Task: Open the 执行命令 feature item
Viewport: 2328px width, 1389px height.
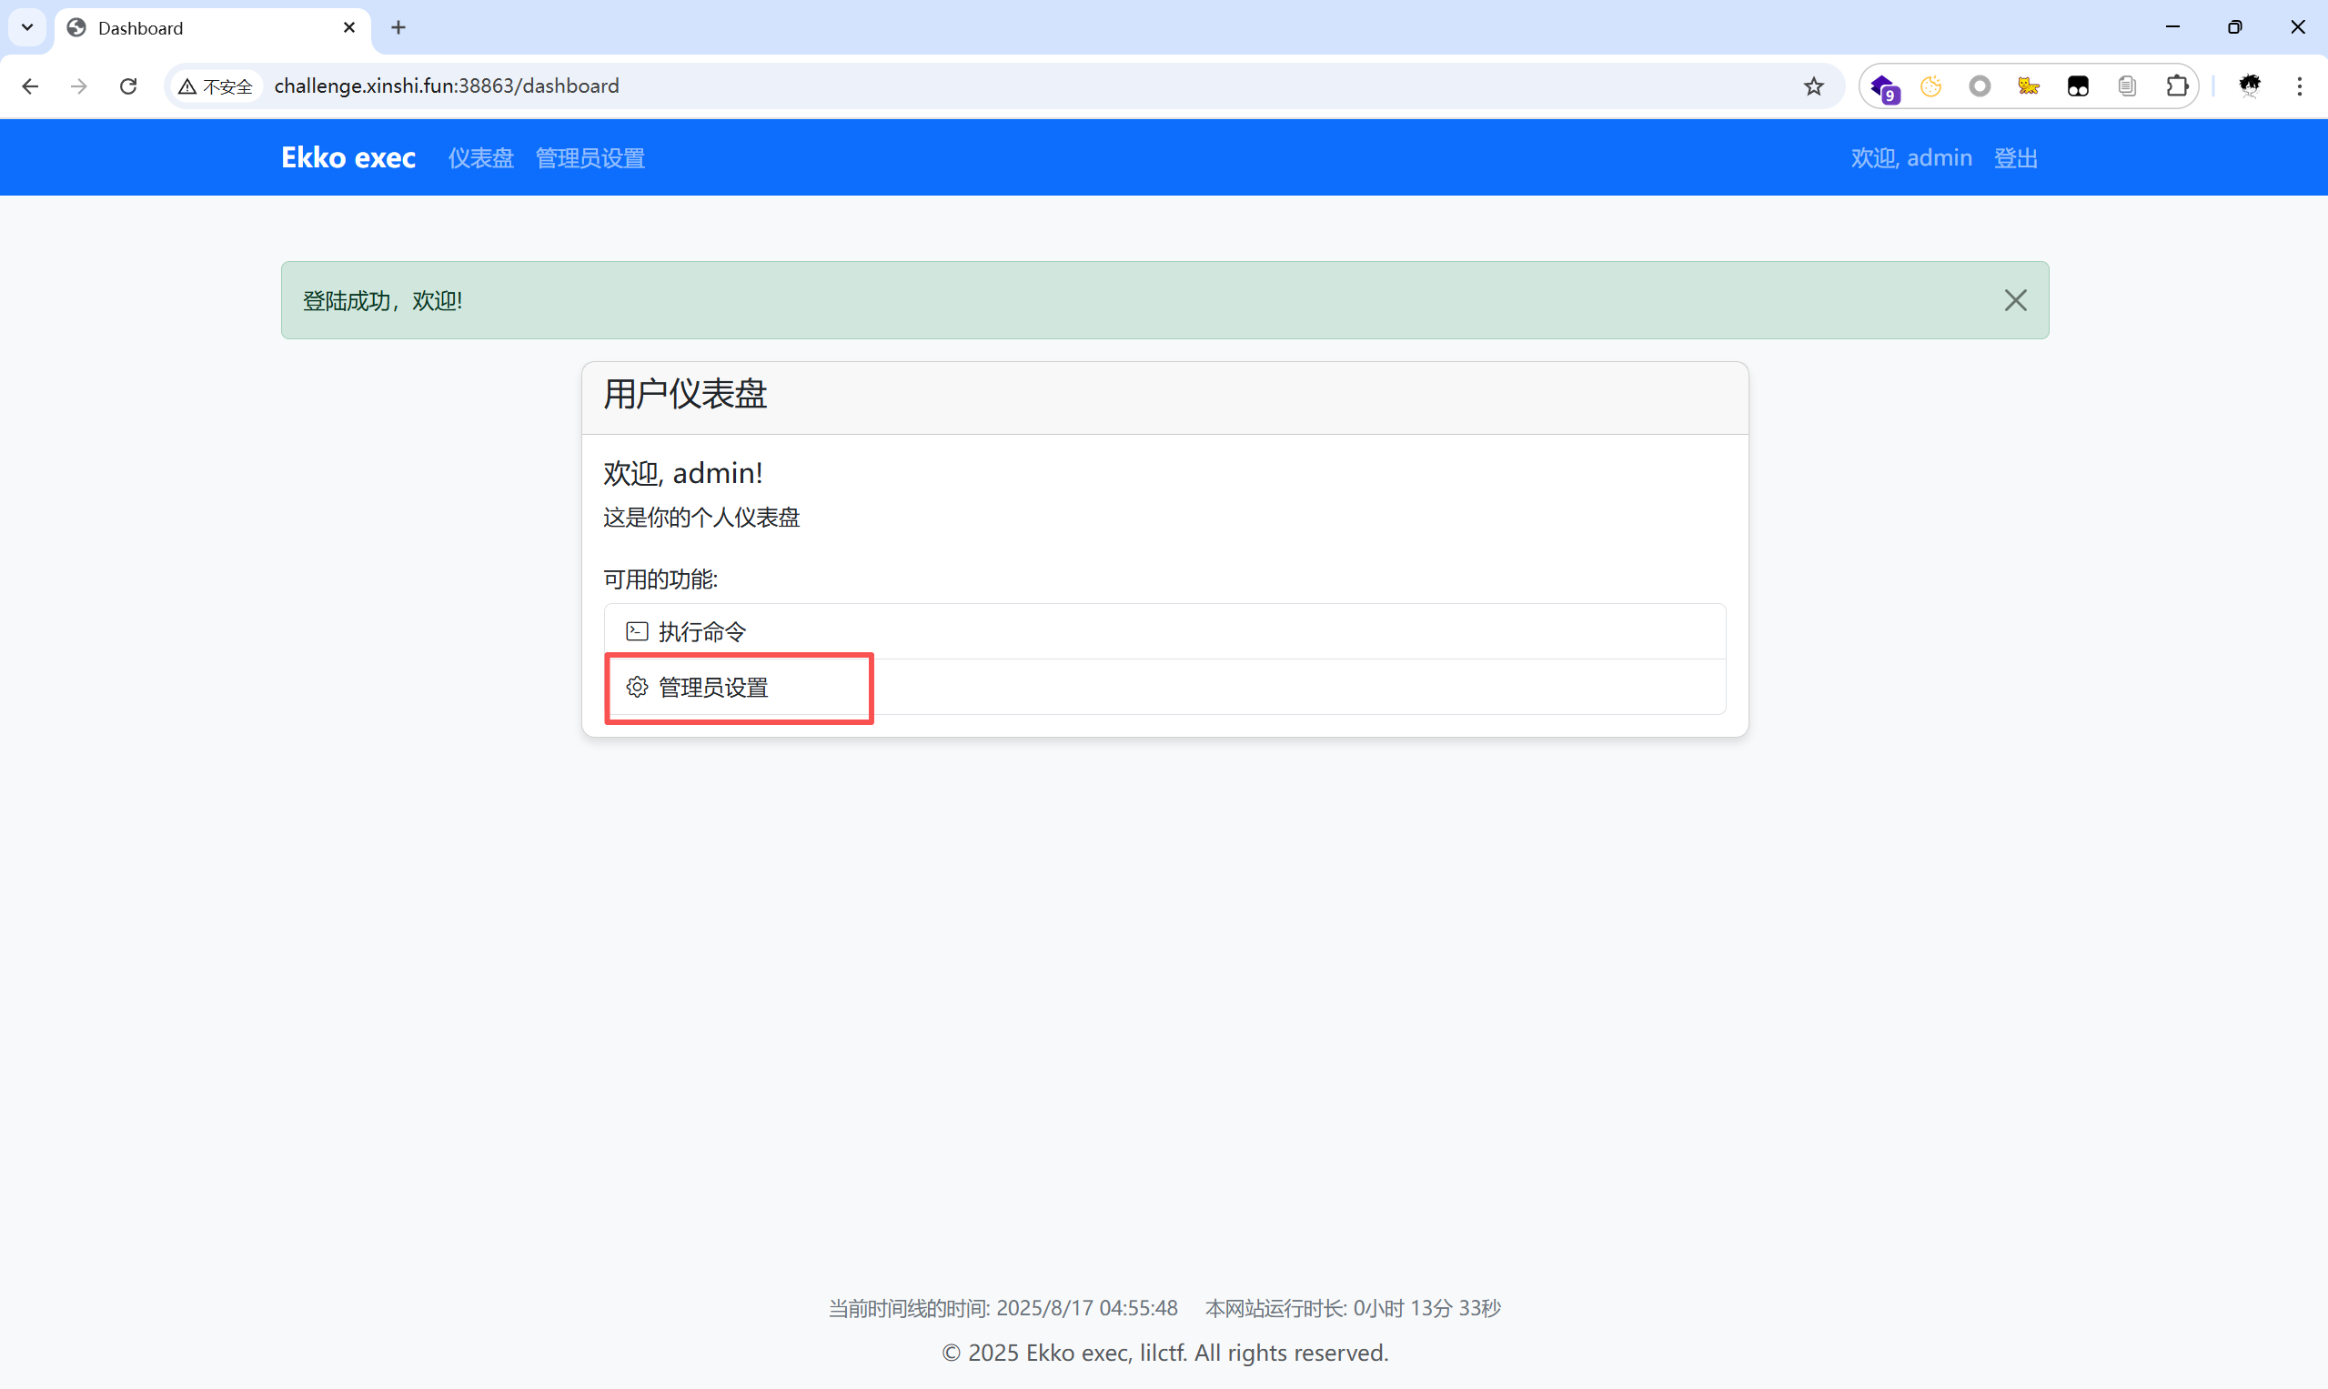Action: (702, 632)
